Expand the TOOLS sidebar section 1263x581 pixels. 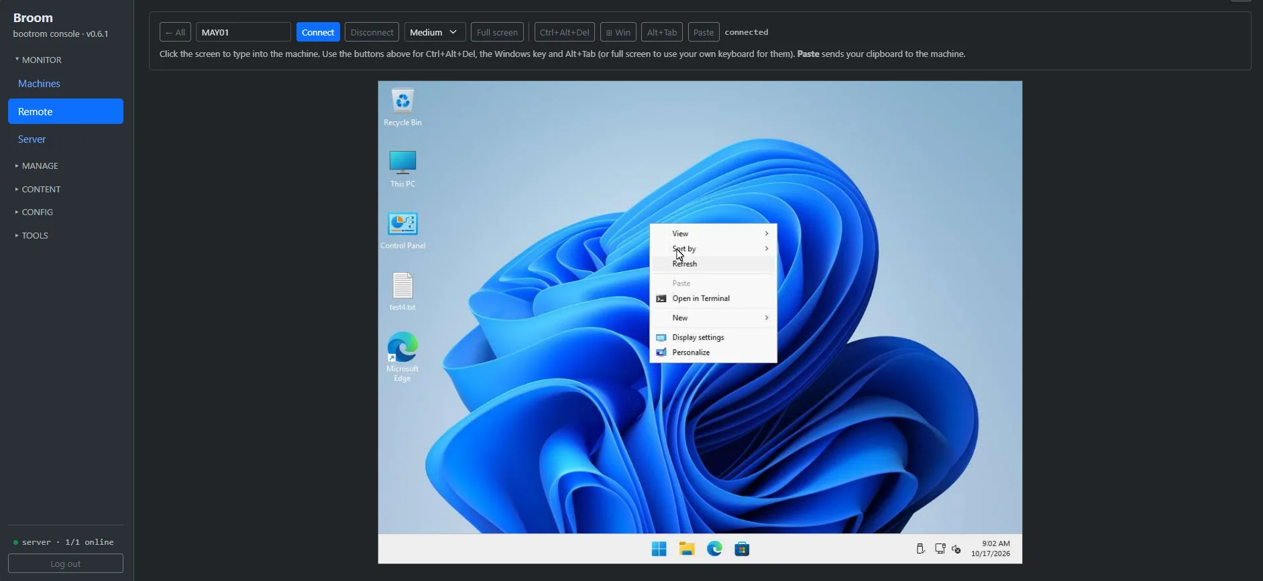(x=32, y=235)
